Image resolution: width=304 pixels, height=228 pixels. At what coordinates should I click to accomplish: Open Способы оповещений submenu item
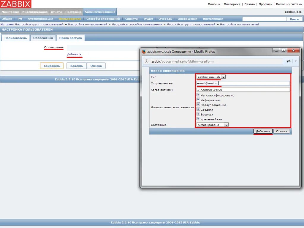[x=103, y=19]
